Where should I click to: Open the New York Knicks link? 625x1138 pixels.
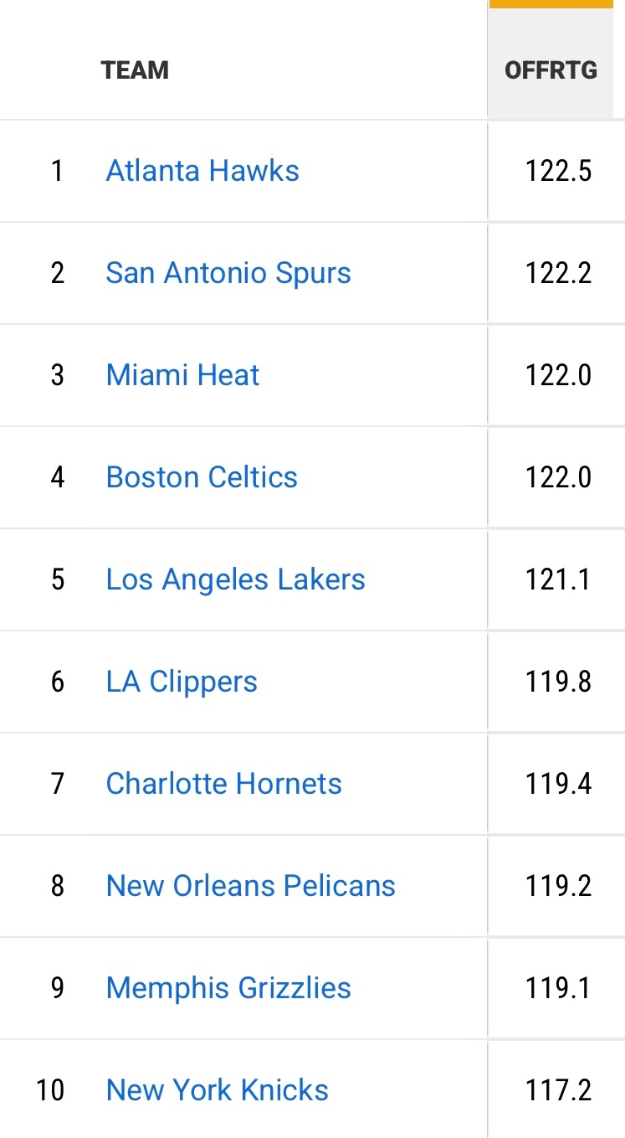[x=217, y=1090]
